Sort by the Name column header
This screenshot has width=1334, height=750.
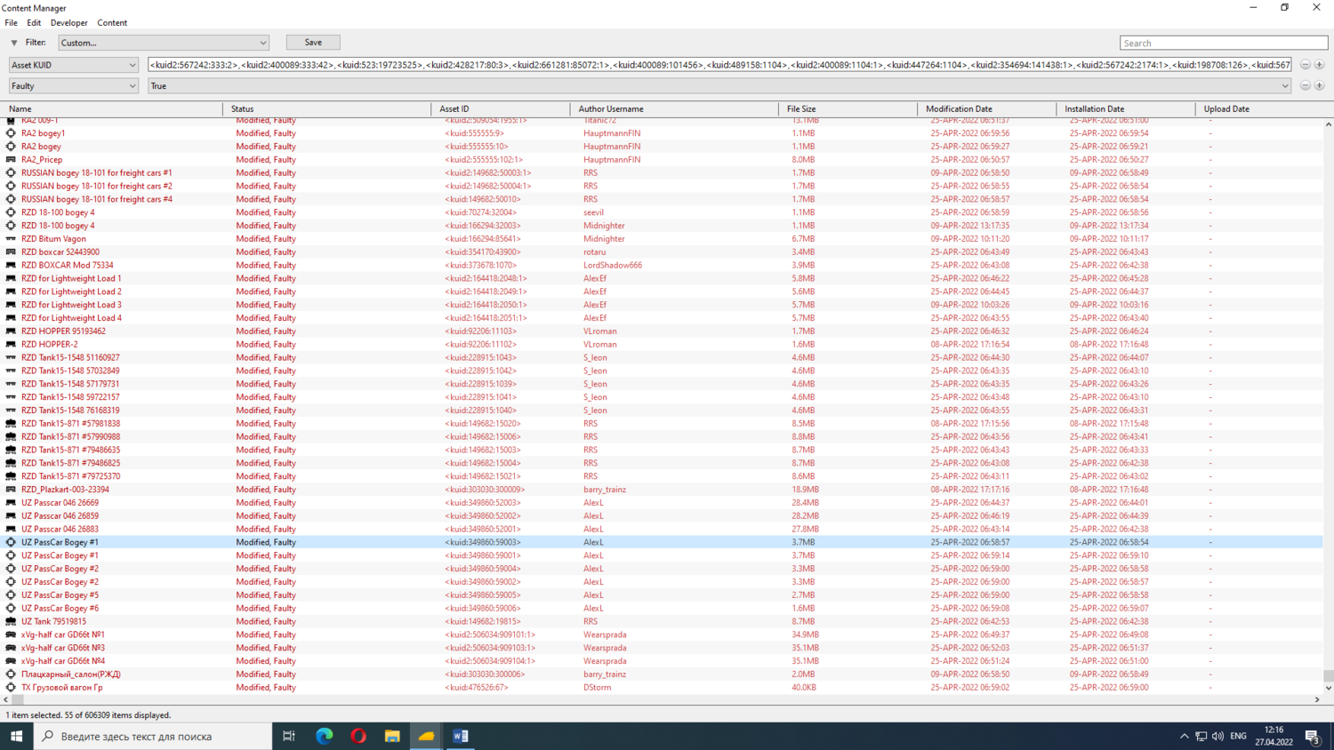[x=111, y=109]
